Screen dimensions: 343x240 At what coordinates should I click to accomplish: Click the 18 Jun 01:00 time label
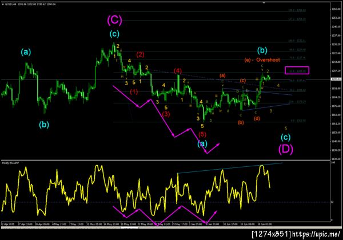[265, 224]
